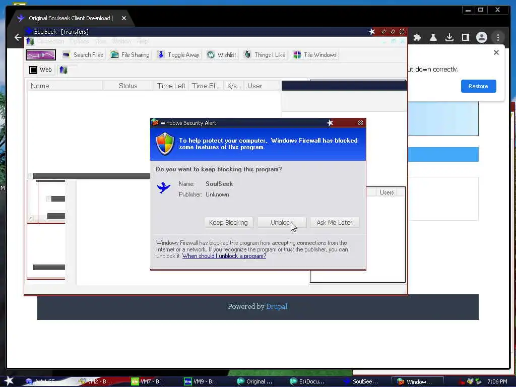Image resolution: width=516 pixels, height=387 pixels.
Task: Click the start menu star on the taskbar
Action: click(9, 381)
